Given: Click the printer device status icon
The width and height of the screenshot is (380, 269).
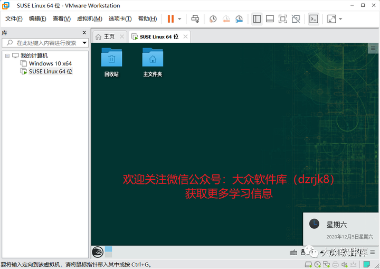Looking at the screenshot, I should pyautogui.click(x=336, y=264).
